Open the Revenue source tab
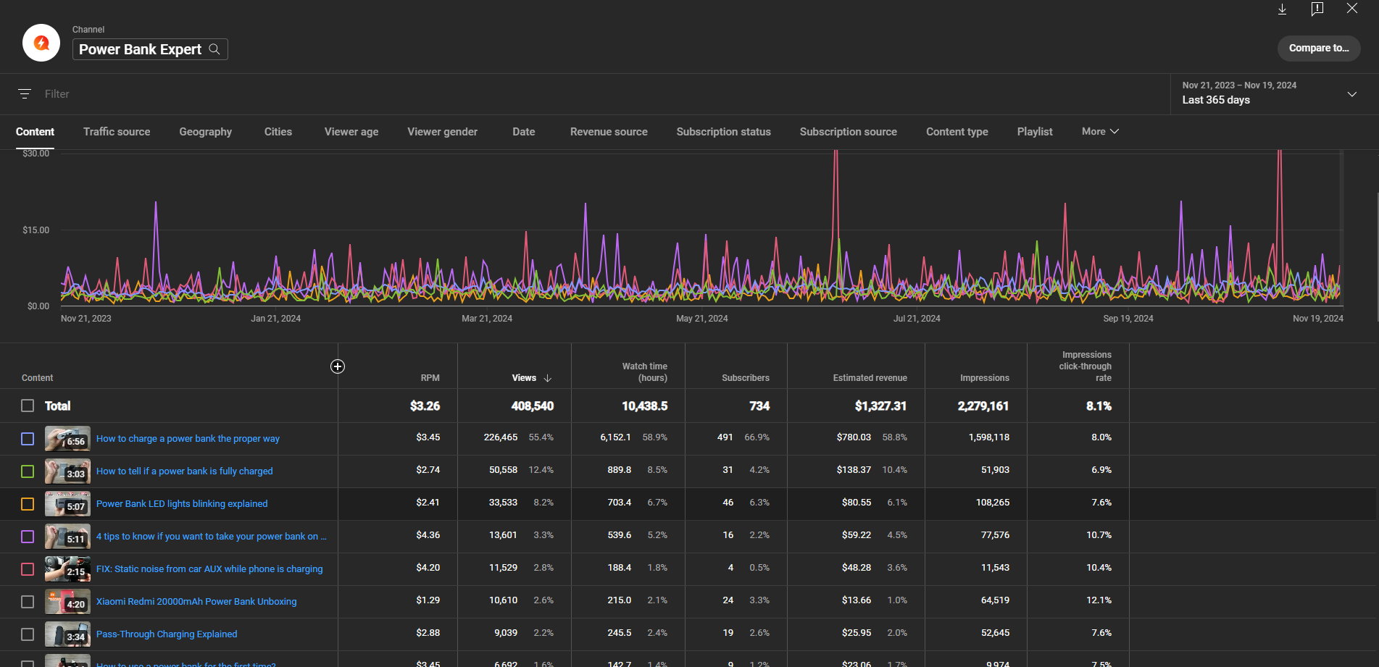 click(x=609, y=132)
